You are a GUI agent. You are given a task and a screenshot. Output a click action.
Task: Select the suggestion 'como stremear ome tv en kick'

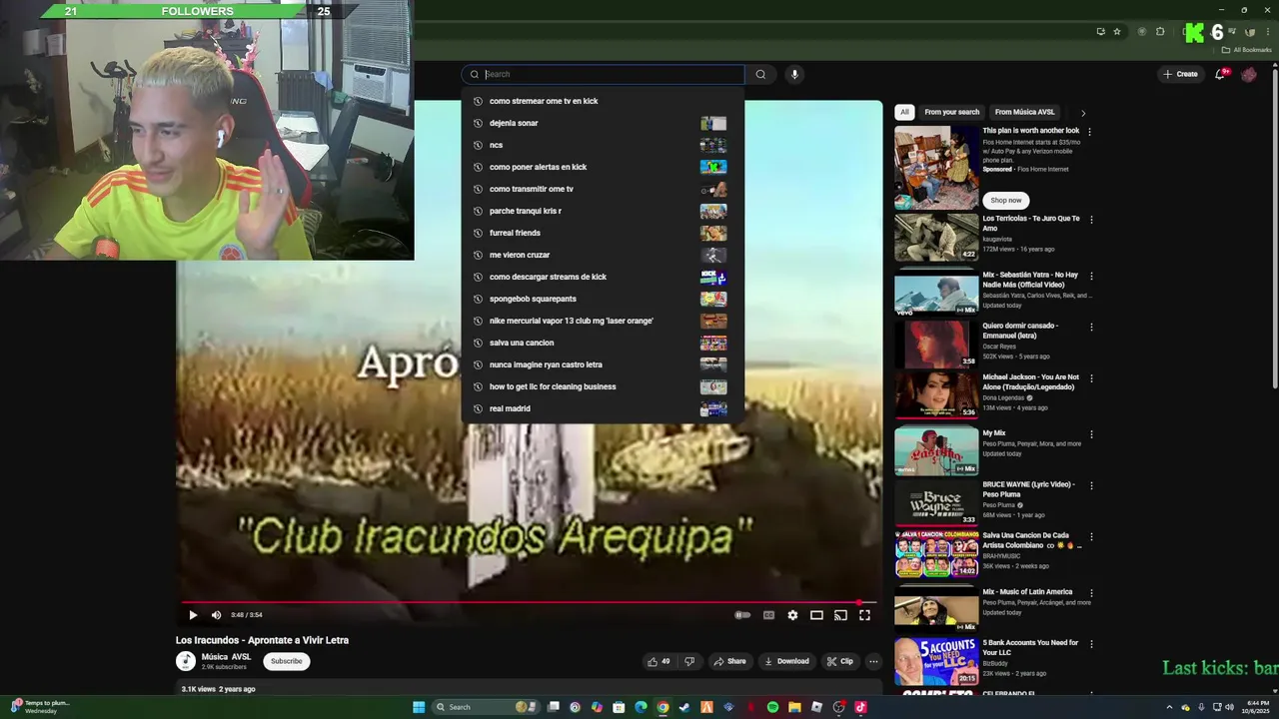(x=603, y=101)
